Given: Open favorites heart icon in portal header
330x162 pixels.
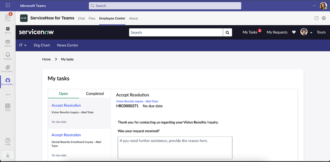Looking at the screenshot, I should click(x=294, y=32).
